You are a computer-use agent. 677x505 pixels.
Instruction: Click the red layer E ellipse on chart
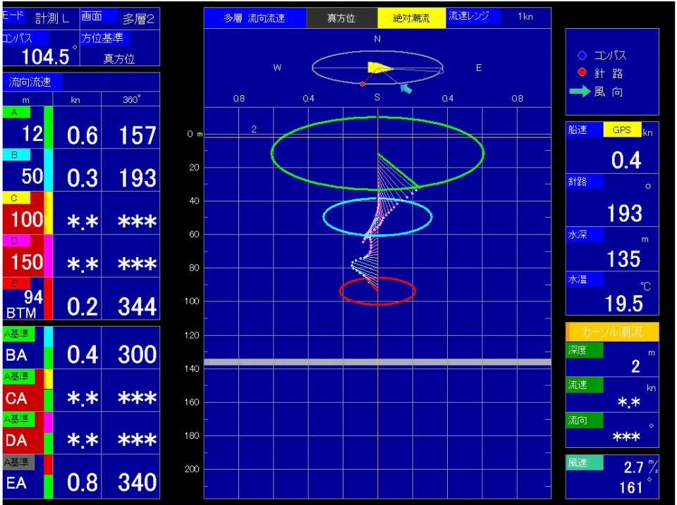tap(377, 291)
